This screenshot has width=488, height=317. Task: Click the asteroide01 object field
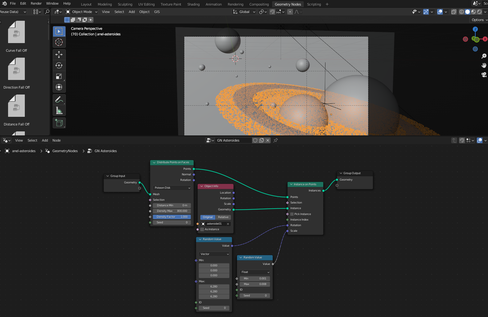click(x=214, y=224)
